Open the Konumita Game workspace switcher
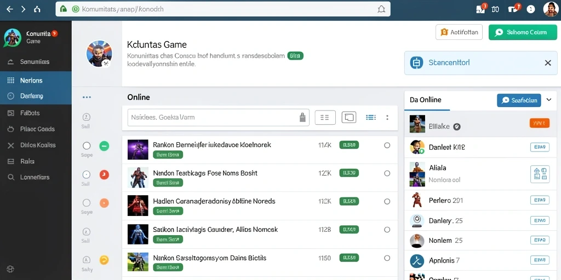 31,38
